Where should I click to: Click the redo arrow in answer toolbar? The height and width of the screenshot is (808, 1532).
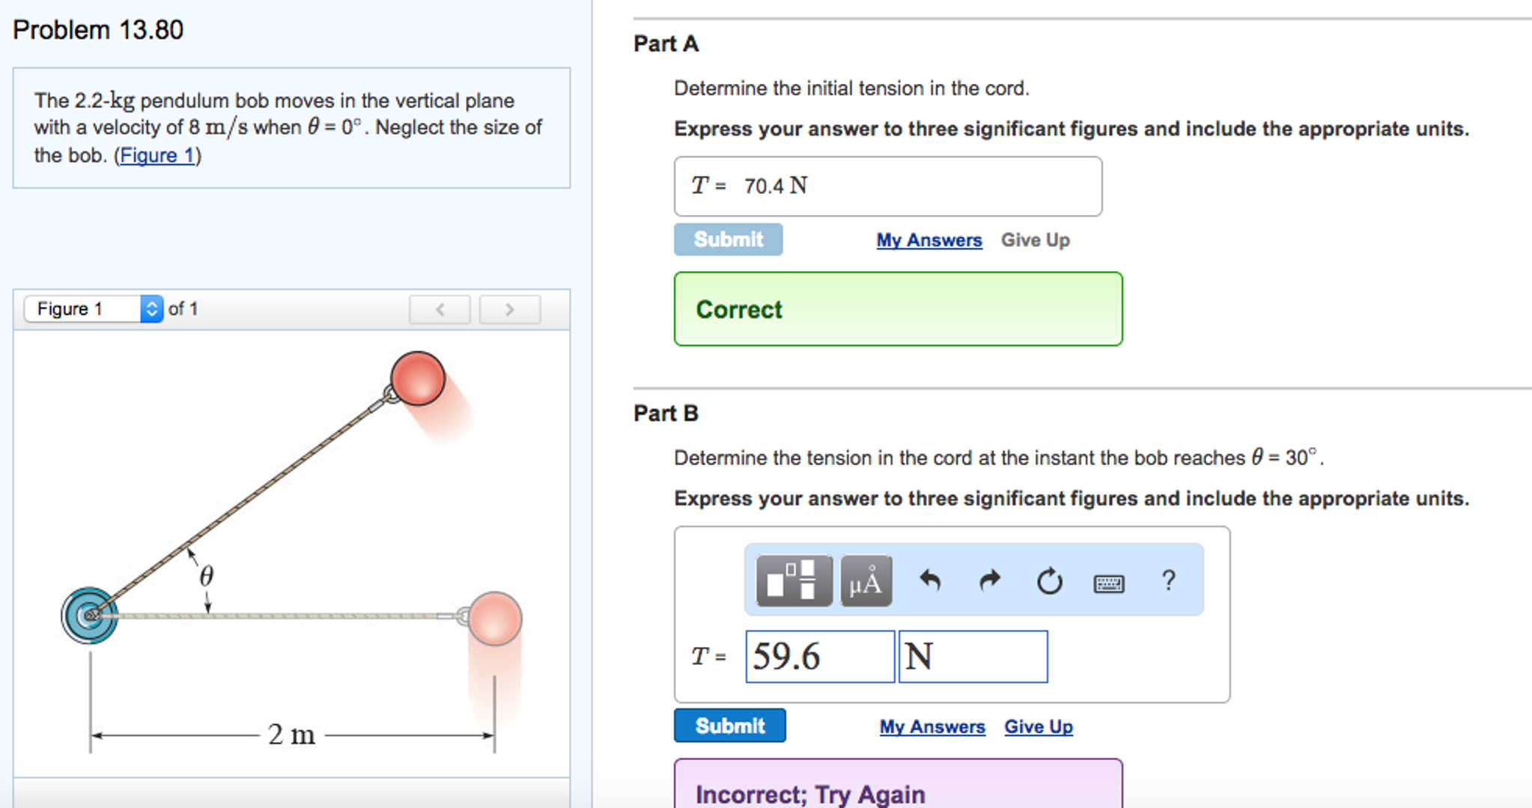[x=990, y=580]
